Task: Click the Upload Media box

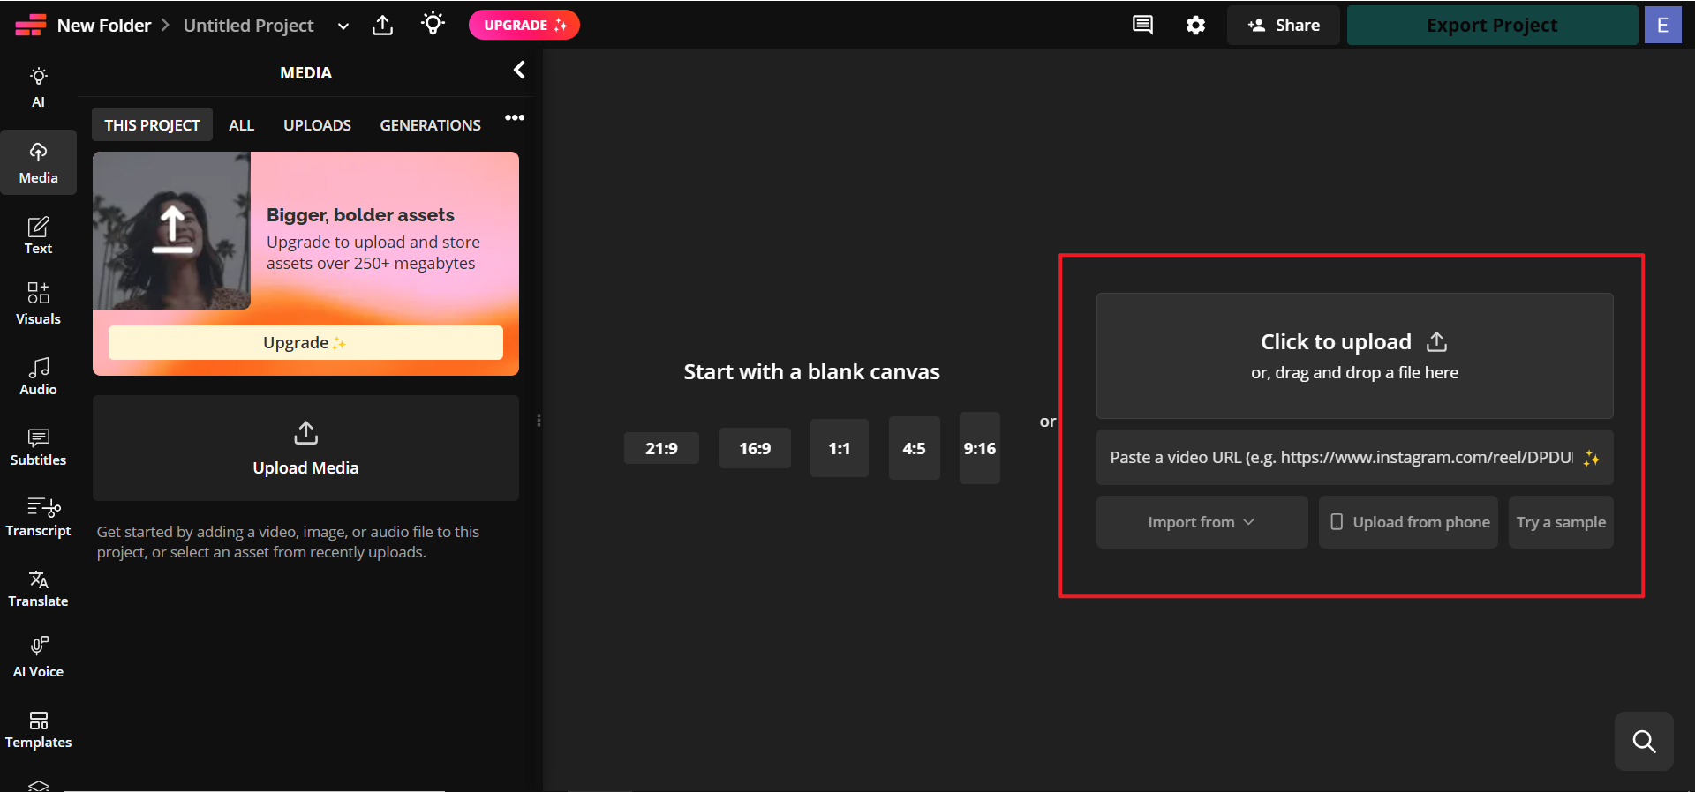Action: (x=305, y=448)
